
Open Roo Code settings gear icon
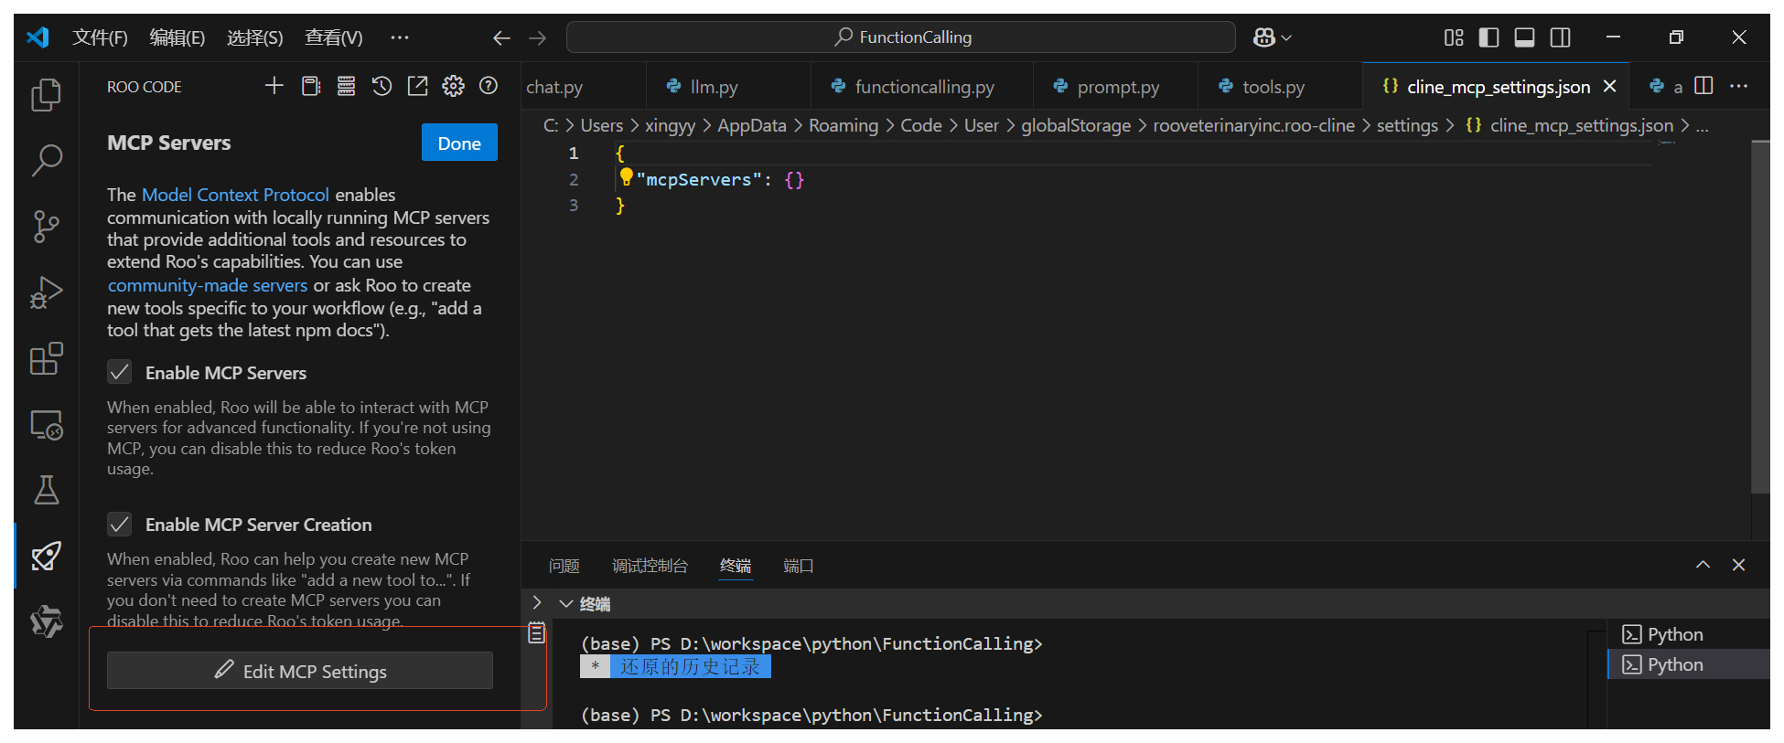coord(453,86)
